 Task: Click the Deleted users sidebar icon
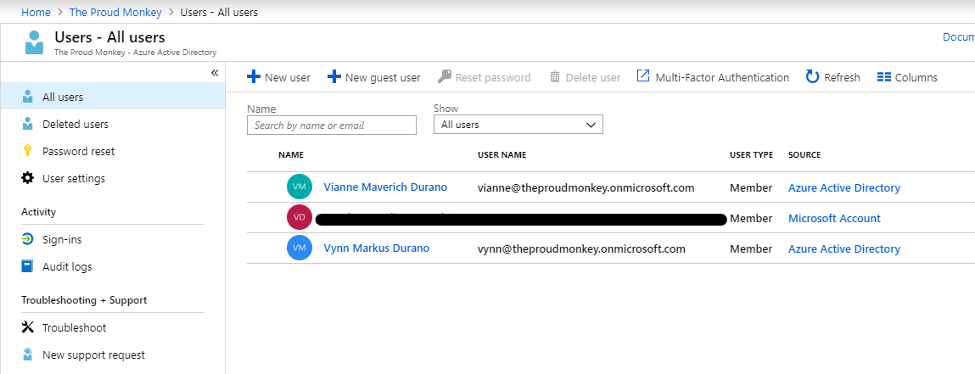click(x=27, y=125)
